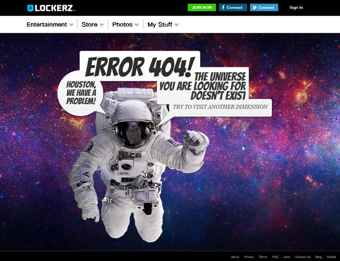Open the Contact Us footer link
Viewport: 340px width, 261px height.
302,257
